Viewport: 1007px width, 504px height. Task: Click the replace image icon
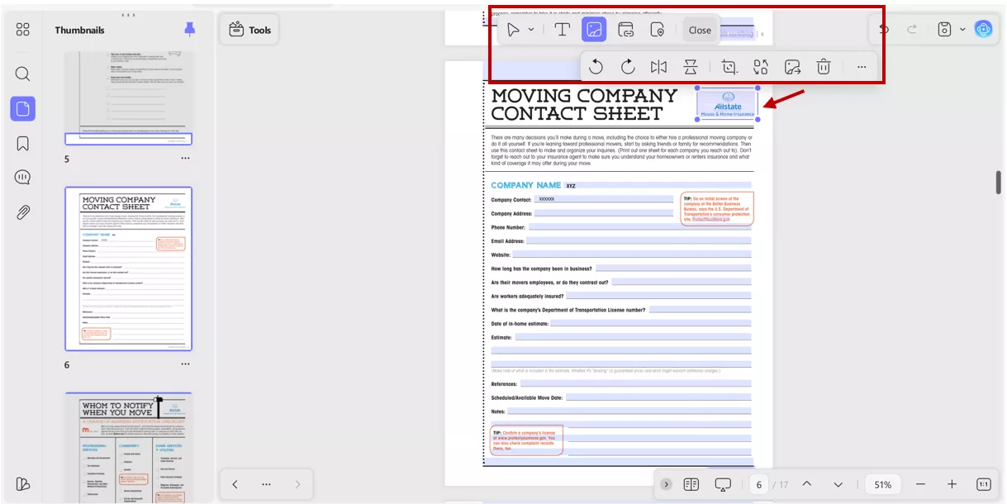pos(761,67)
